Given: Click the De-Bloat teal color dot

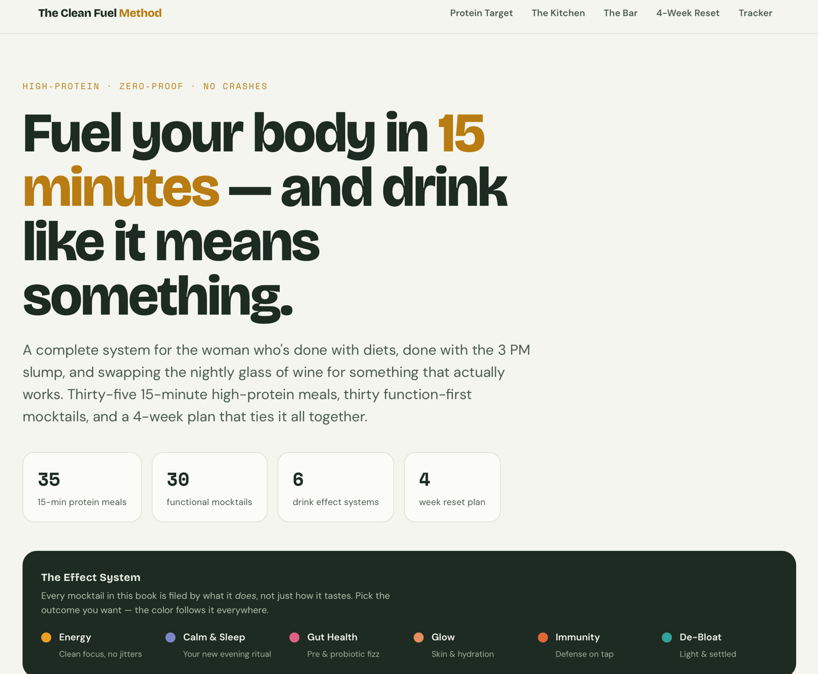Looking at the screenshot, I should point(667,637).
